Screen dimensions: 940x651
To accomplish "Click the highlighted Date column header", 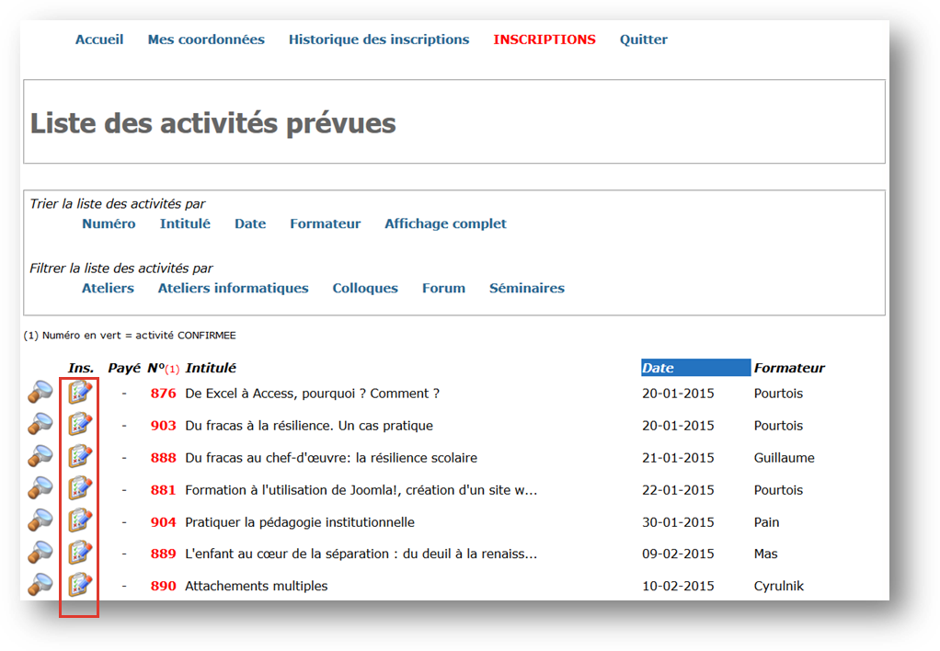I will (x=695, y=368).
